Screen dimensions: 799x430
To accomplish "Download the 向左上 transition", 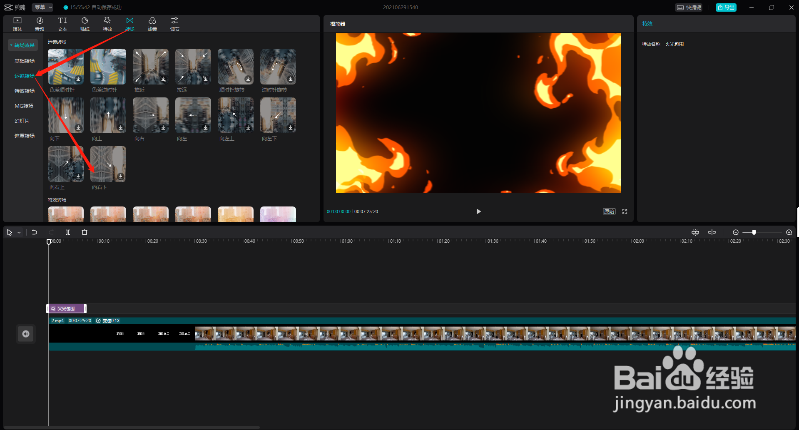I will (x=248, y=128).
